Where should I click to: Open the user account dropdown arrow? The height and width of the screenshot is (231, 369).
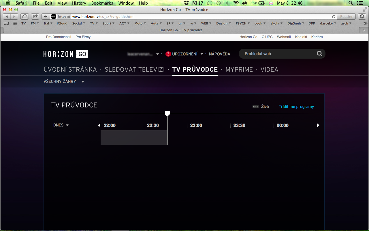click(158, 54)
